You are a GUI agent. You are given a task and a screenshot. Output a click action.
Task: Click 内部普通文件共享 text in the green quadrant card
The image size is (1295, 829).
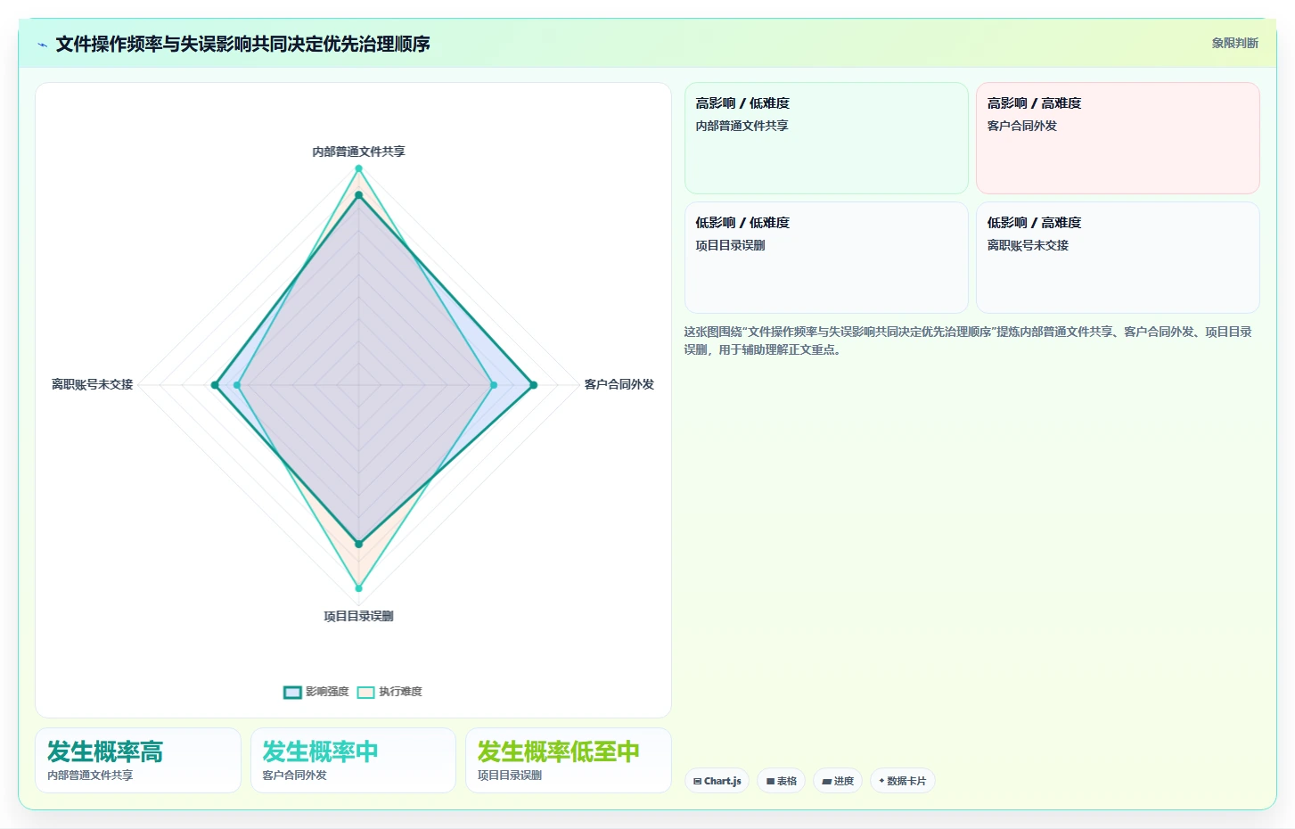(742, 126)
